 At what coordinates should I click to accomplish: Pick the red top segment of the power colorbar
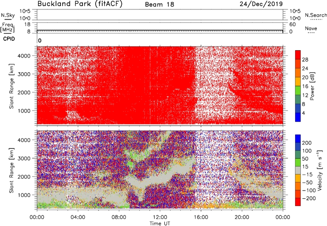(298, 55)
